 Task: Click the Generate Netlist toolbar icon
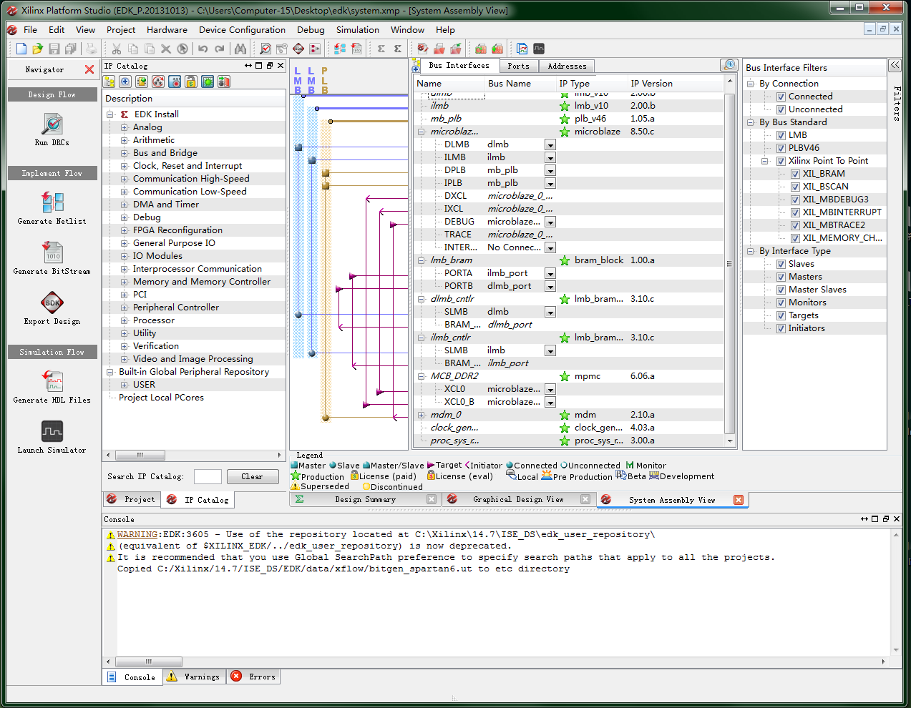340,49
